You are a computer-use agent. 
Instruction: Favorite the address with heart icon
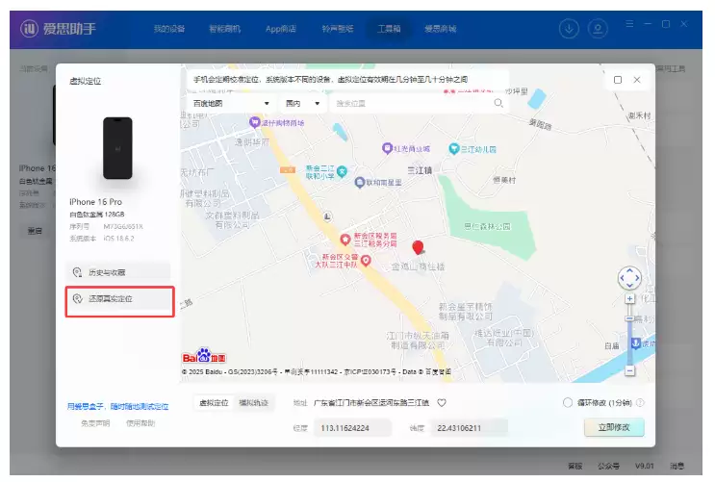[442, 403]
